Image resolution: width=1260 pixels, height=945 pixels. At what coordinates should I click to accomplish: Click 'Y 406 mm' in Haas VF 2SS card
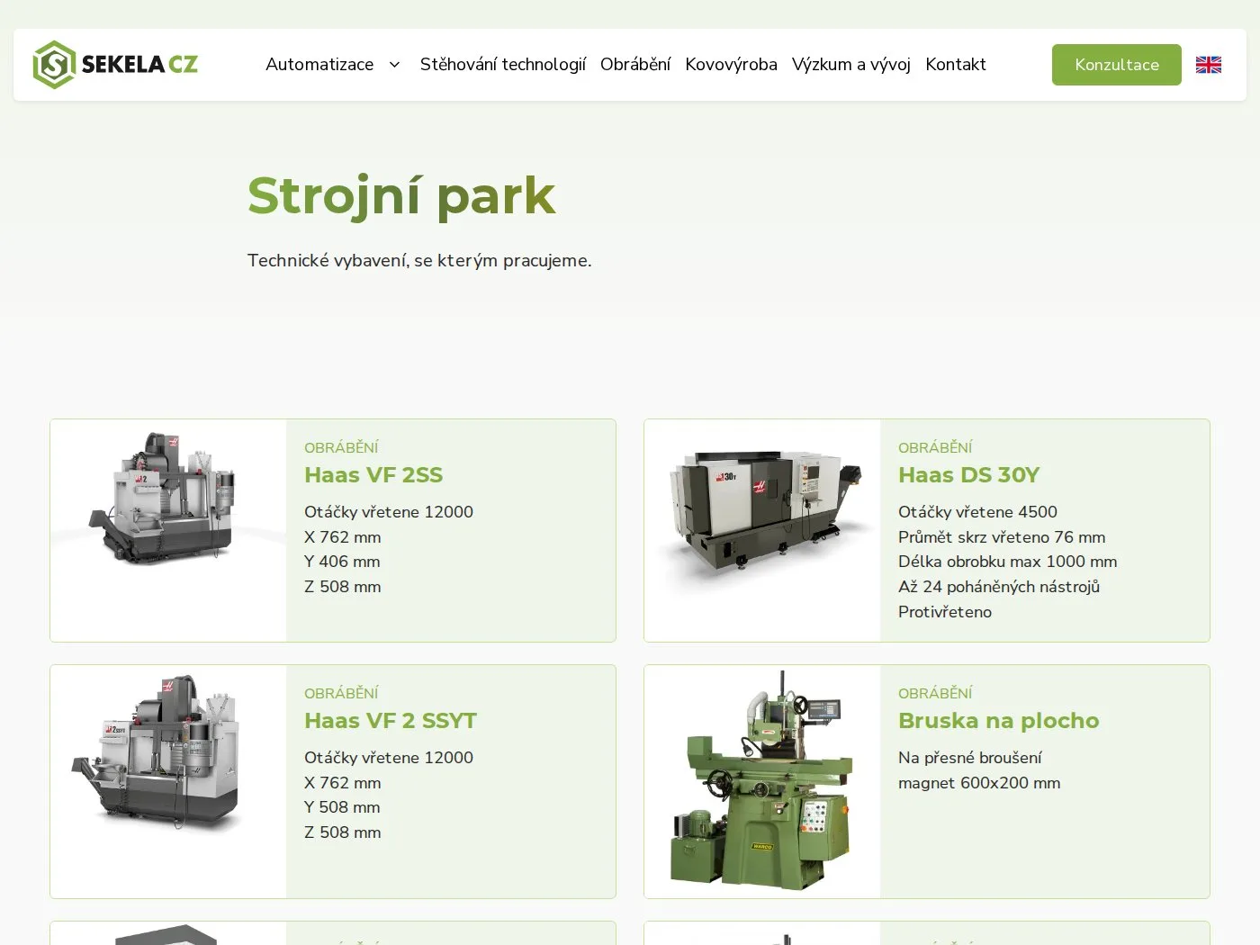click(342, 562)
